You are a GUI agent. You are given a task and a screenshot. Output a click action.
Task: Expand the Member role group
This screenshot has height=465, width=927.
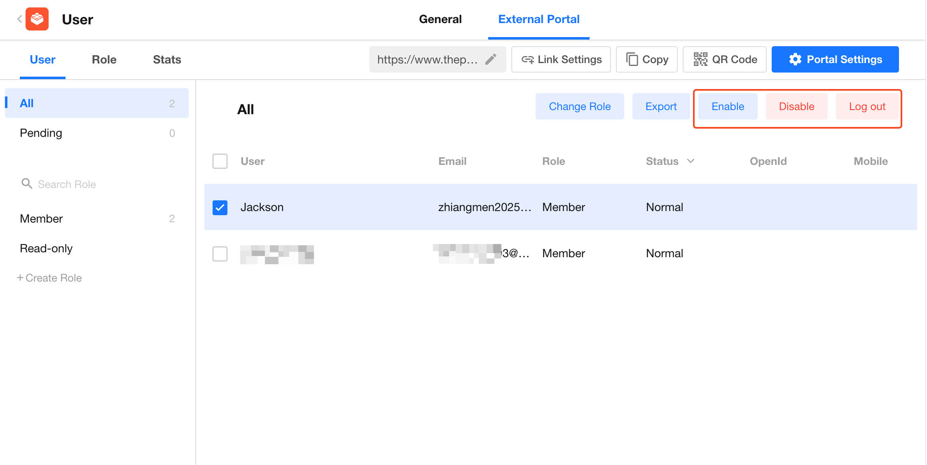pyautogui.click(x=41, y=218)
